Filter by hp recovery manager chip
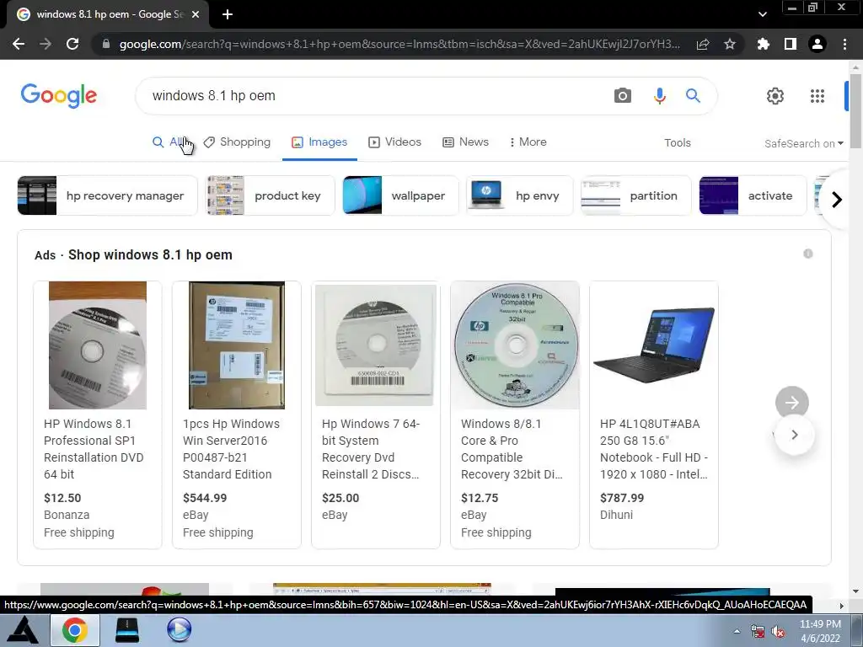Screen dimensions: 863x647 point(107,195)
